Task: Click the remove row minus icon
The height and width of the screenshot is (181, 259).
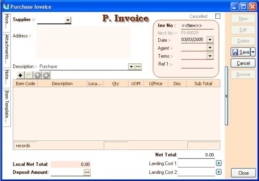Action: point(29,75)
